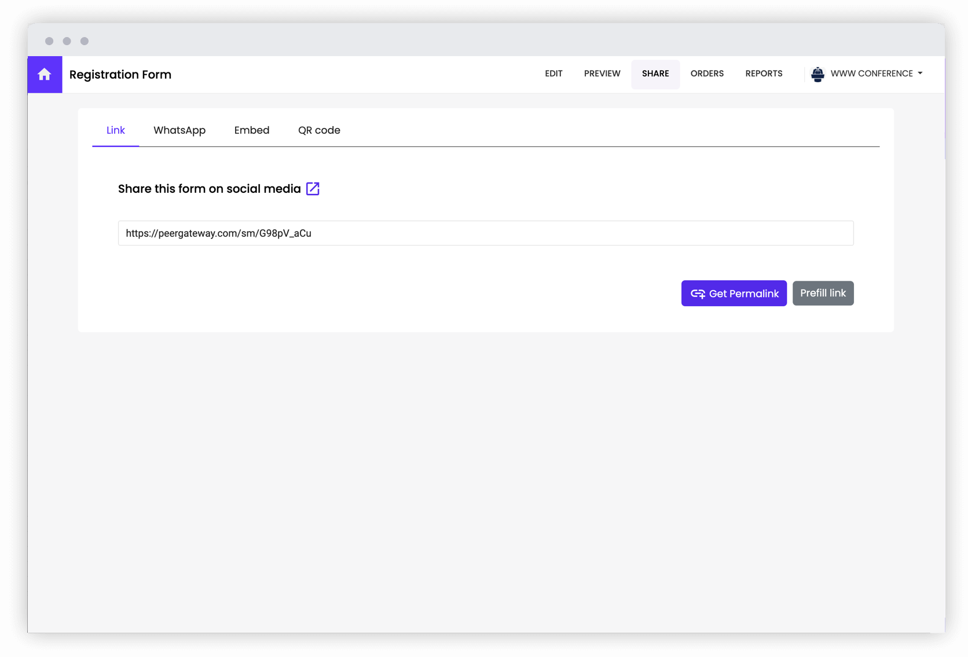Click the Prefill link button

823,293
